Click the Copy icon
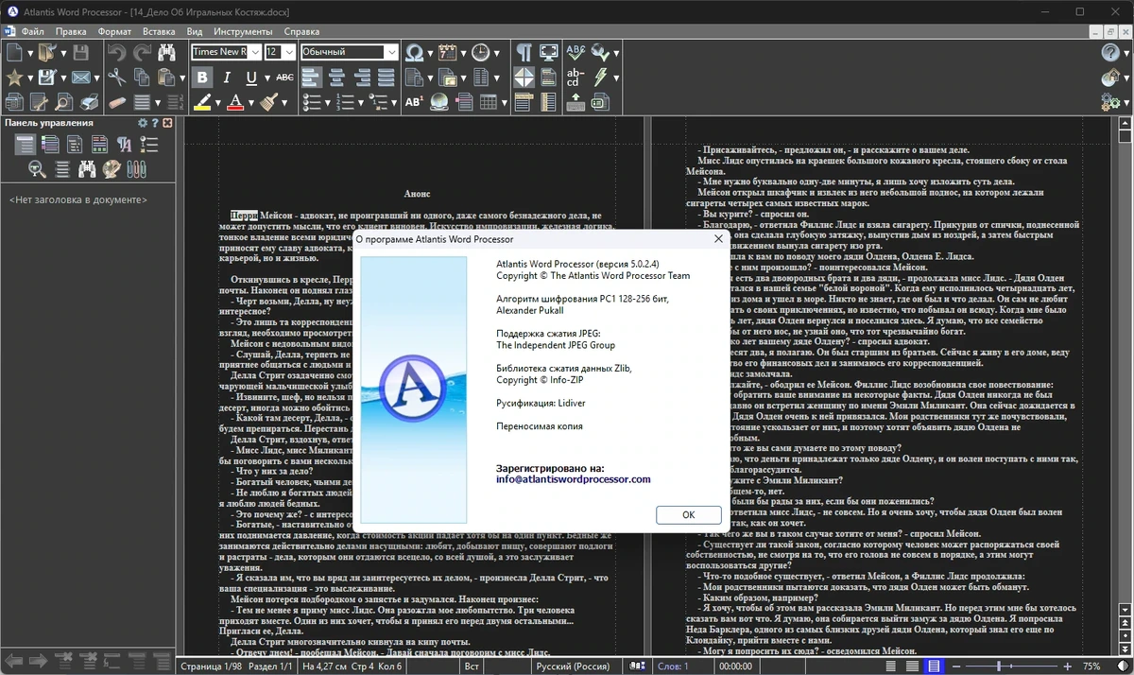The height and width of the screenshot is (675, 1134). pyautogui.click(x=142, y=78)
